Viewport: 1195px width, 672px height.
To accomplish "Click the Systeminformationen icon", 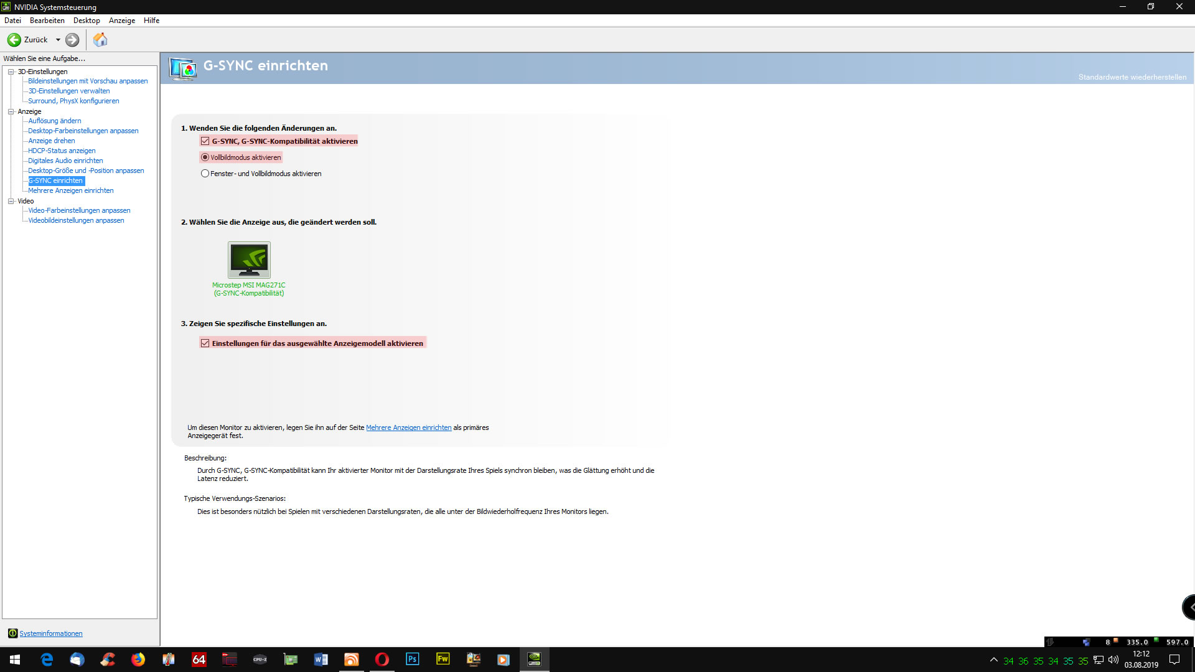I will pyautogui.click(x=12, y=633).
